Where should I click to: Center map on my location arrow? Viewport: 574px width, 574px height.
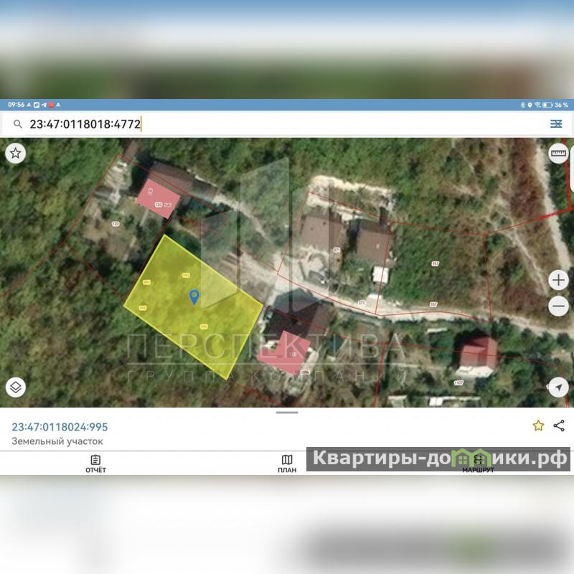pos(558,387)
